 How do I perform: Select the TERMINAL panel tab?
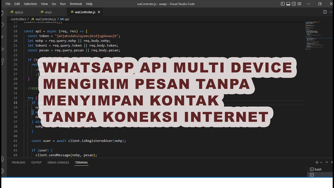tap(81, 162)
